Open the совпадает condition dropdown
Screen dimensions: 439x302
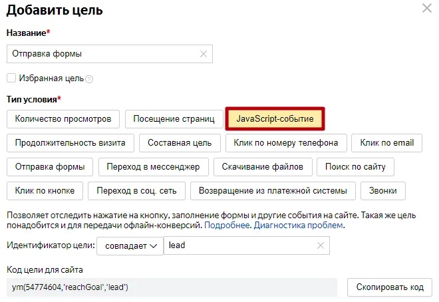(130, 245)
